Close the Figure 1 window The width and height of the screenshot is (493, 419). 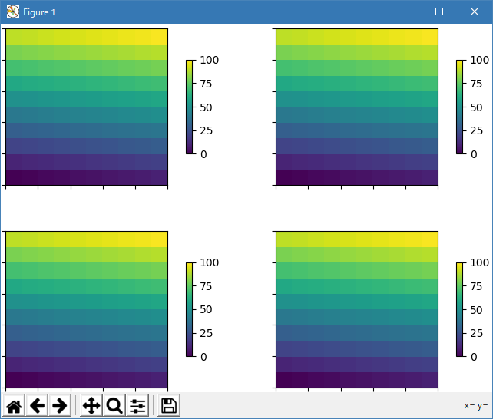(x=475, y=12)
